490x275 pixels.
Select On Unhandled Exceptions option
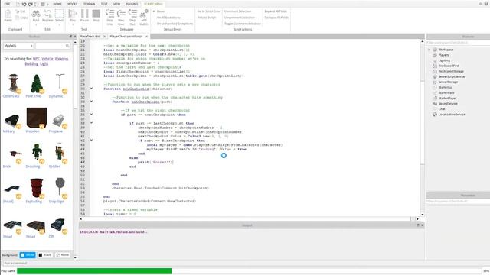point(175,24)
